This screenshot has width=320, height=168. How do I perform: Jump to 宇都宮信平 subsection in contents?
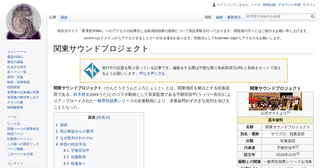point(80,150)
